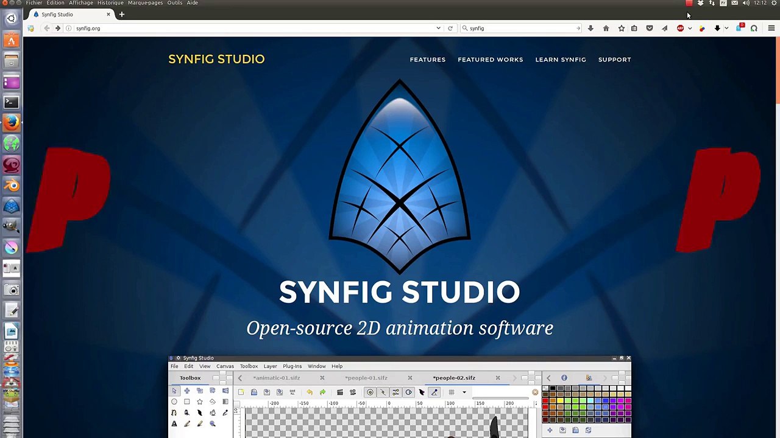Open the LEARN SYNFIG link

coord(561,60)
